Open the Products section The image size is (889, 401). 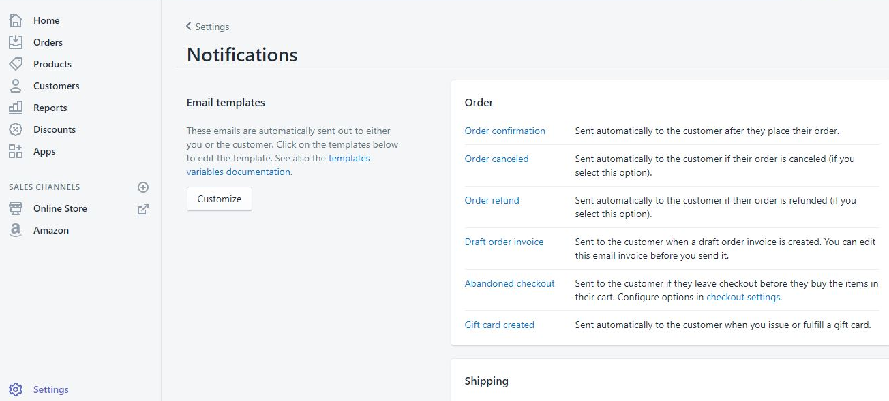click(x=52, y=64)
